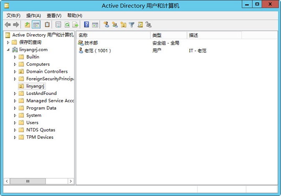281x196 pixels.
Task: Sort by the 名称 column header
Action: [113, 35]
